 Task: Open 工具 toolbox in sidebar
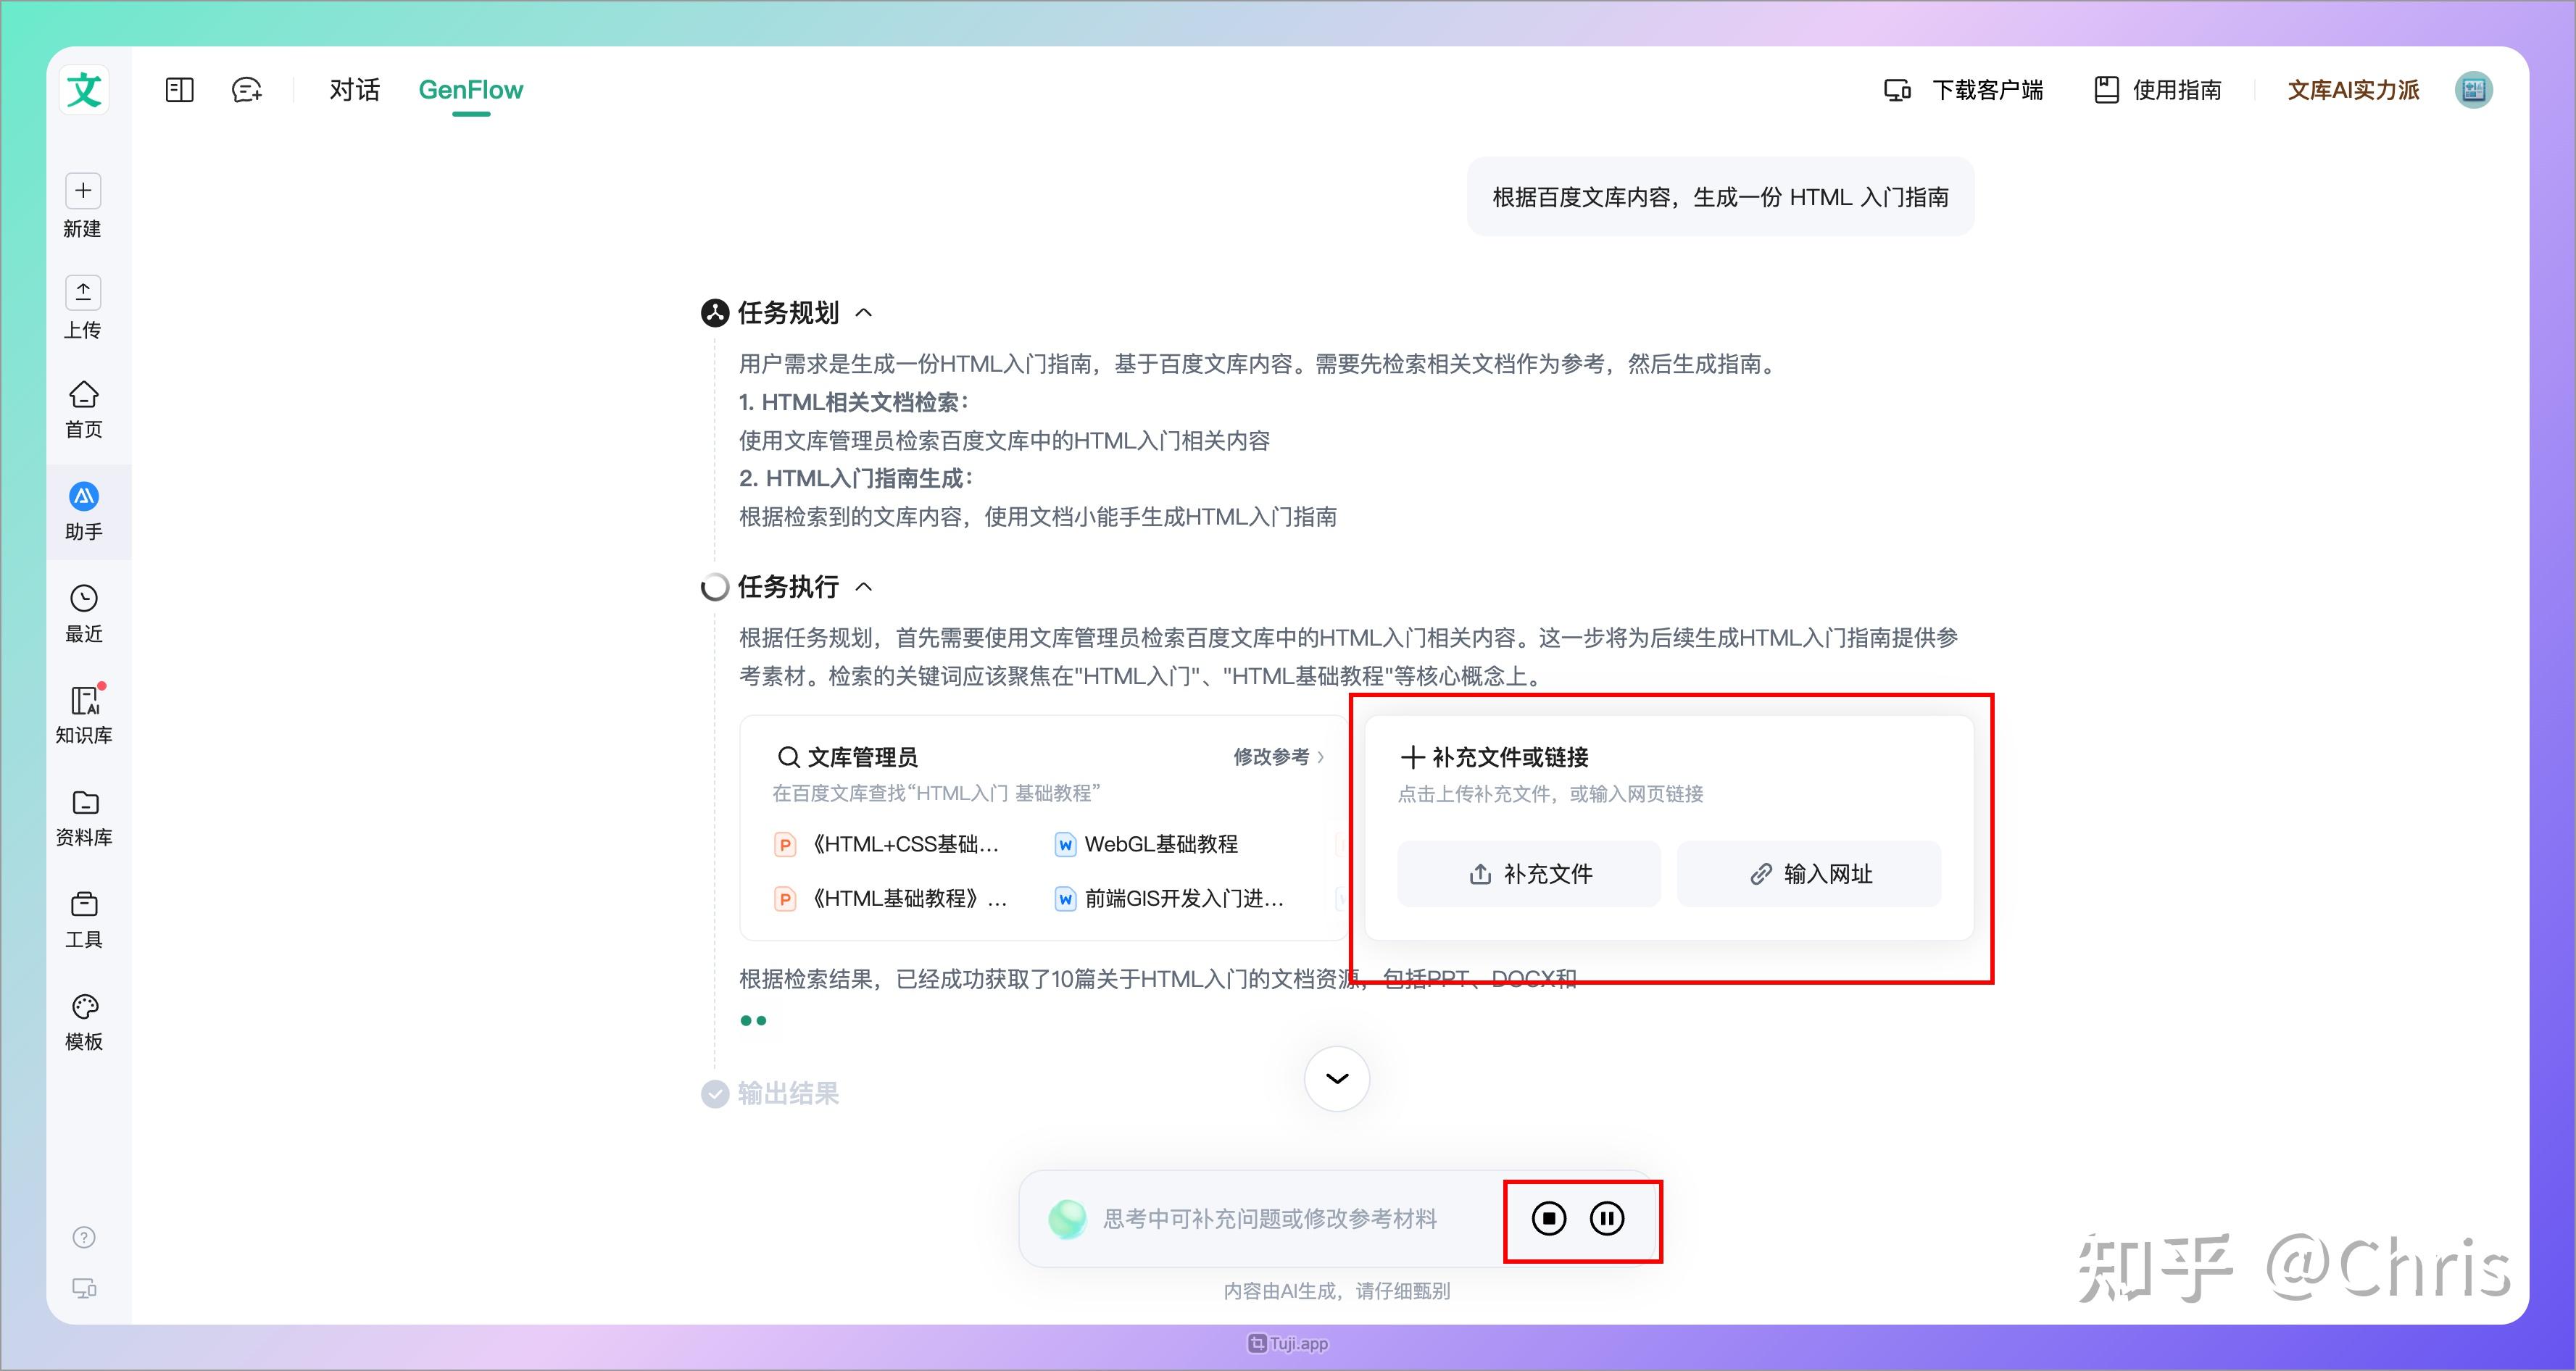tap(84, 905)
